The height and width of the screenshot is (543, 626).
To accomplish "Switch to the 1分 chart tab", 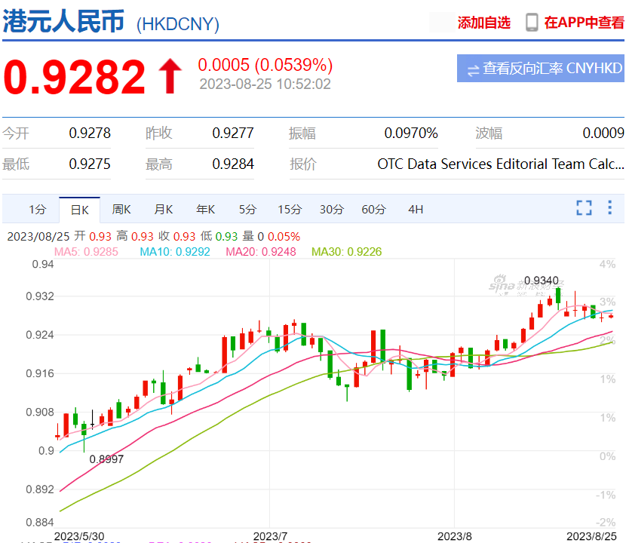I will pos(38,209).
